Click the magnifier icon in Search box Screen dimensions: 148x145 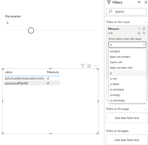point(110,12)
